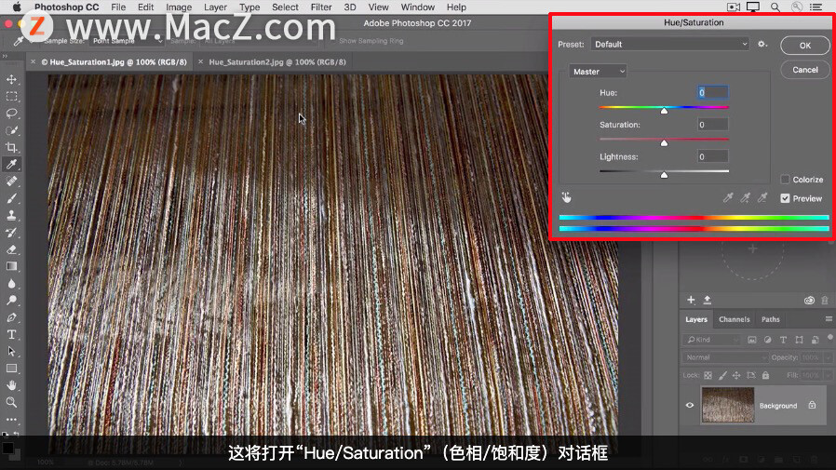This screenshot has width=836, height=470.
Task: Switch to the Paths tab
Action: point(771,319)
